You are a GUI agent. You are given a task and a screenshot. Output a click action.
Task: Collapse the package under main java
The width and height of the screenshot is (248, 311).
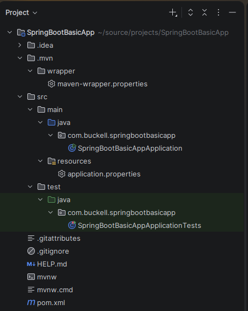point(50,135)
